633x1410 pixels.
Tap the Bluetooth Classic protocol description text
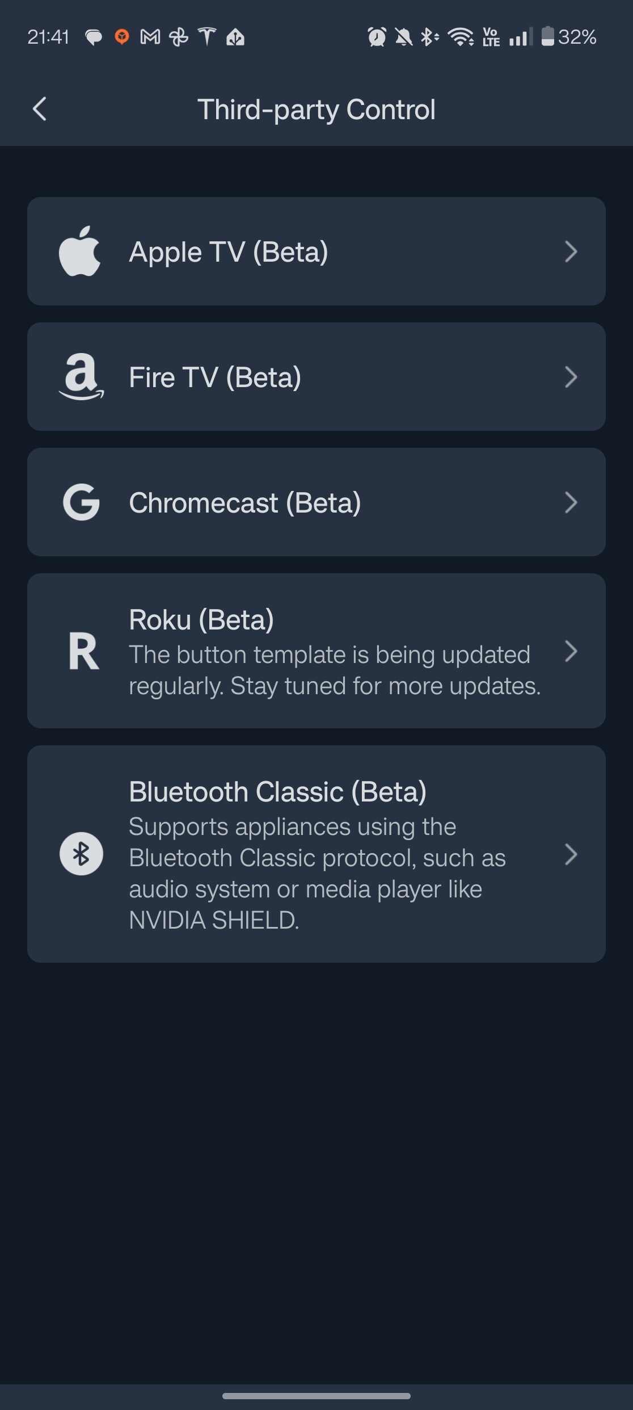[x=317, y=873]
